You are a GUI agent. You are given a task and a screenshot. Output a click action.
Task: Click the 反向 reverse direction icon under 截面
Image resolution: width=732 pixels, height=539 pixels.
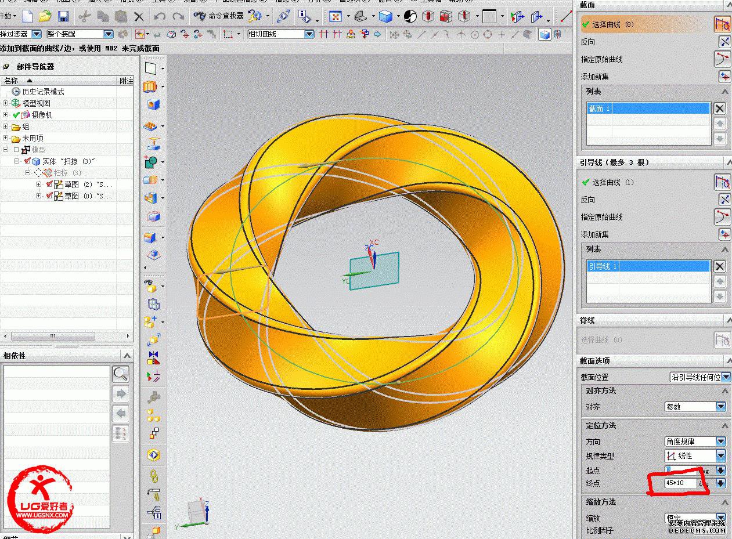(x=724, y=42)
